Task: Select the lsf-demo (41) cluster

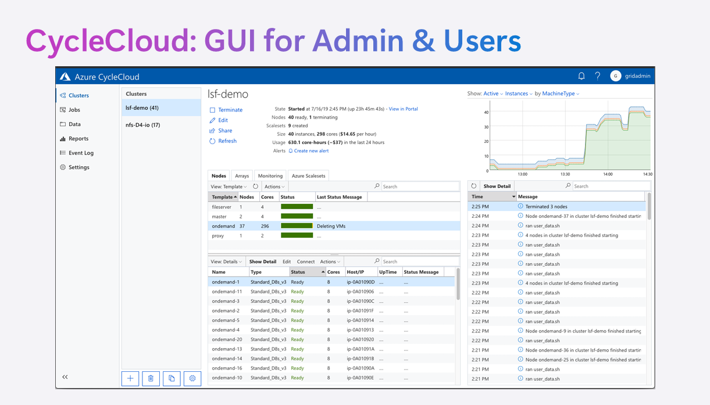Action: [x=161, y=107]
